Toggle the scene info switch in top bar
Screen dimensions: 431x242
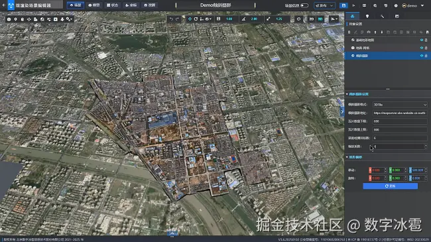click(304, 5)
